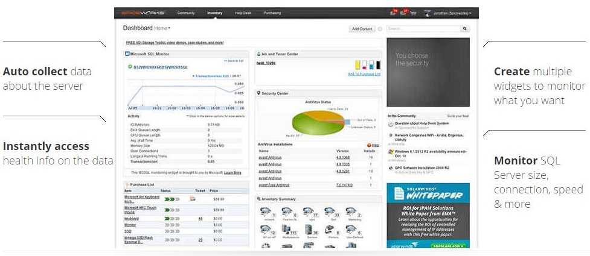Click the magenta ink level bar
The image size is (590, 256).
click(365, 65)
